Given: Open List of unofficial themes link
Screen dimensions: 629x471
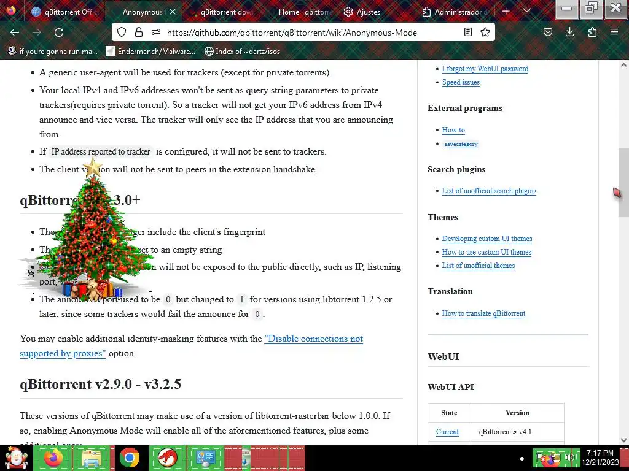Looking at the screenshot, I should click(x=478, y=266).
